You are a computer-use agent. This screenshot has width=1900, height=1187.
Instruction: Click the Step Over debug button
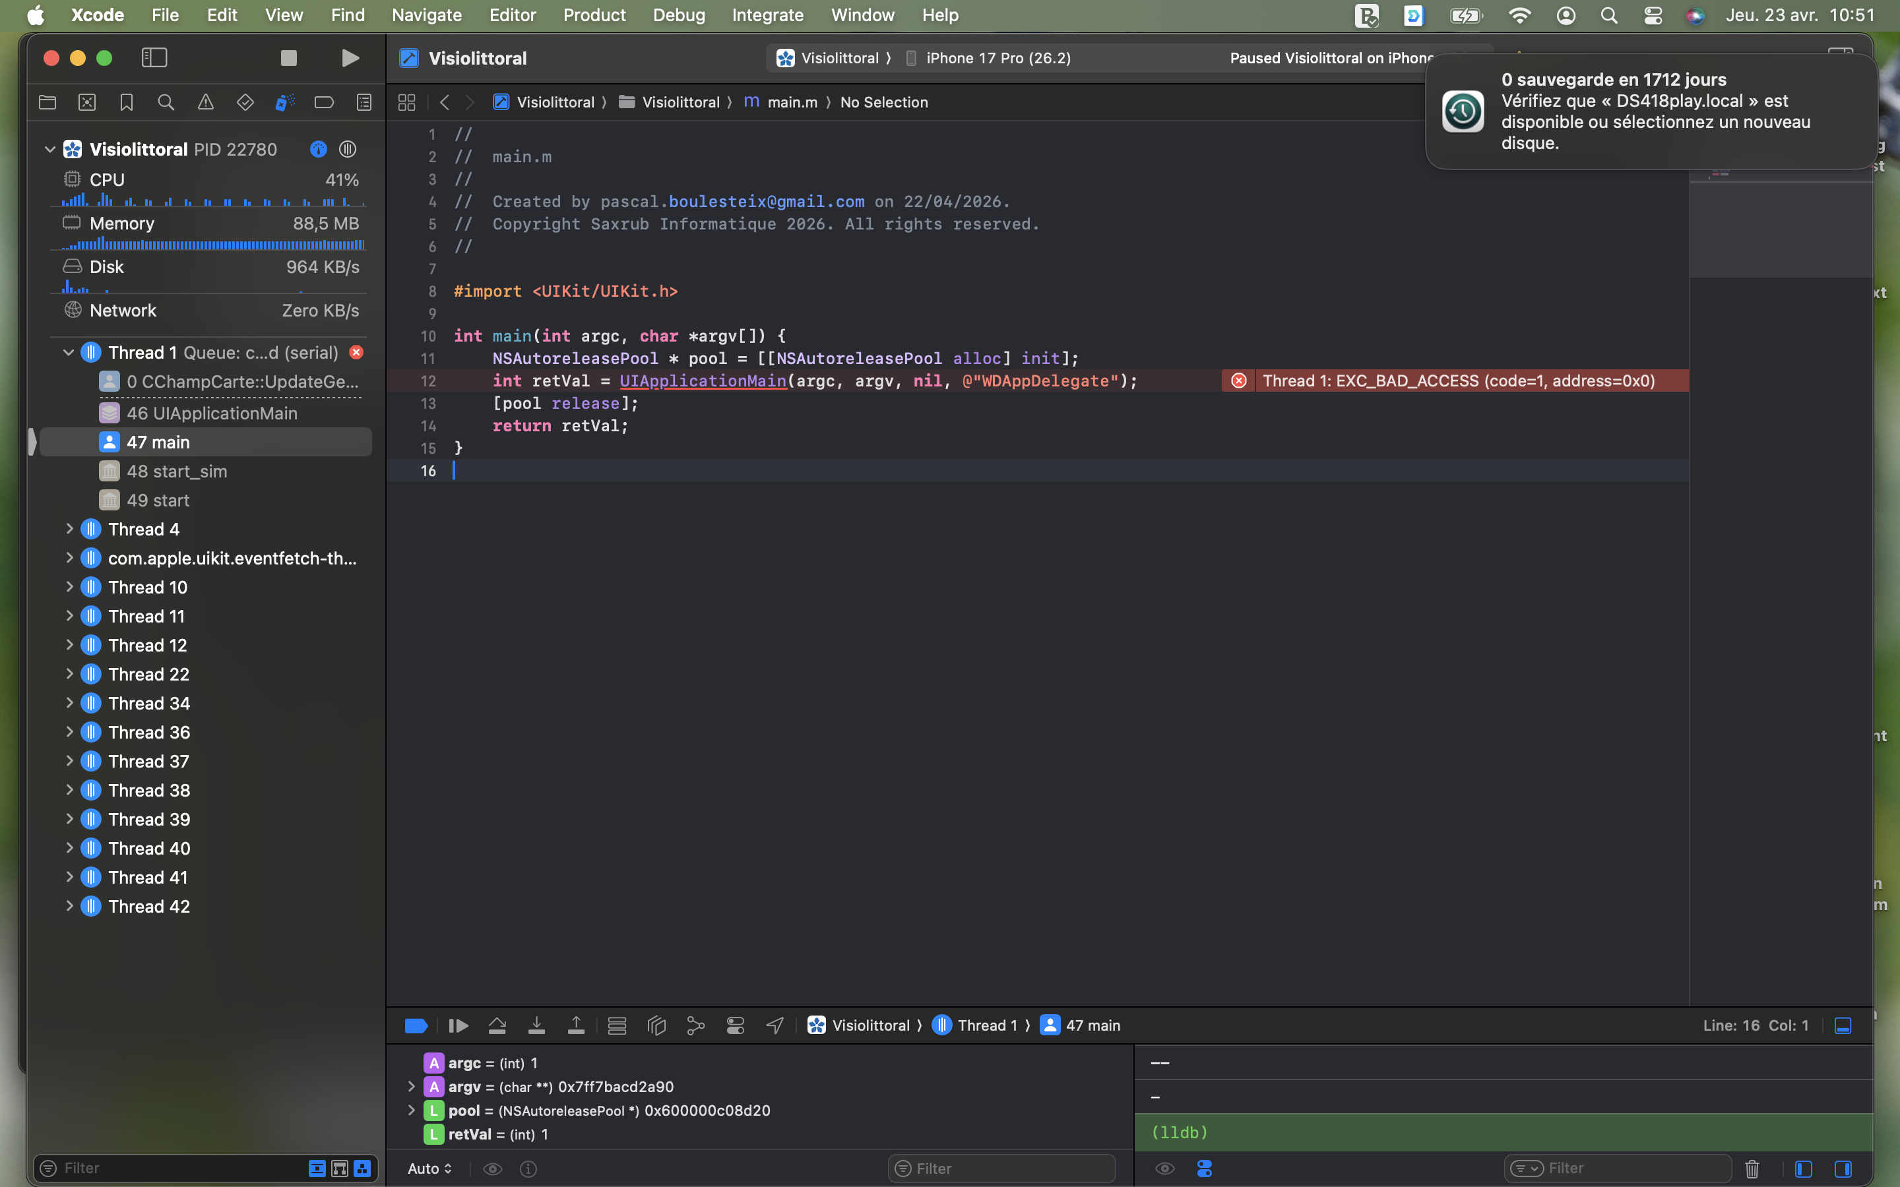(497, 1025)
